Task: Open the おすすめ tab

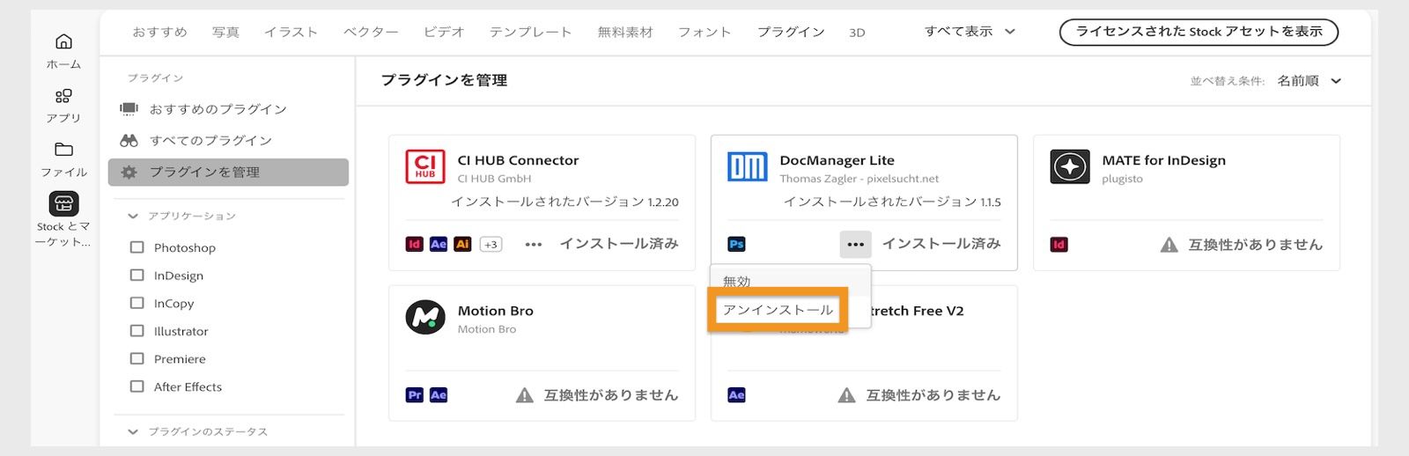Action: coord(160,32)
